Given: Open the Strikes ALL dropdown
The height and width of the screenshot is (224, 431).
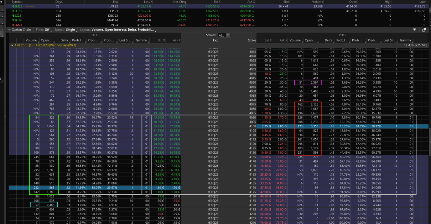Looking at the screenshot, I should click(224, 35).
